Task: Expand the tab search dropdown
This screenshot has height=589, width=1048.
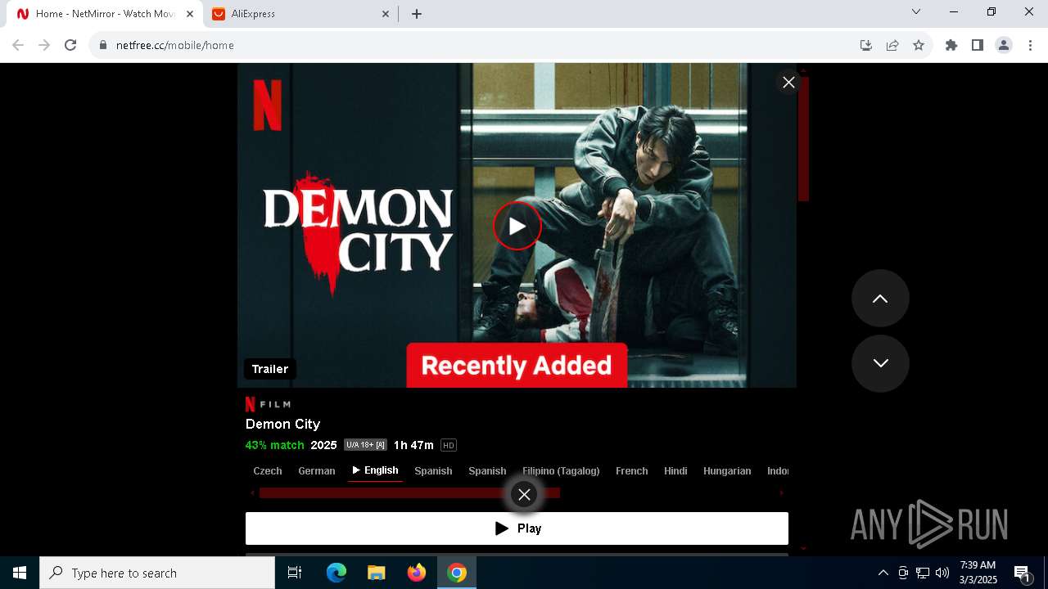Action: pos(916,11)
